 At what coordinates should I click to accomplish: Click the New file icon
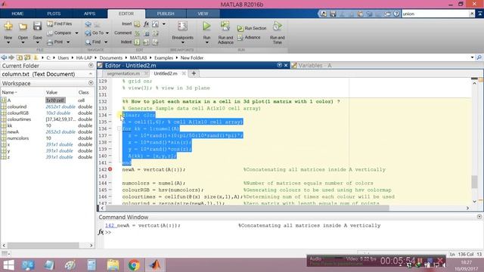tap(8, 26)
